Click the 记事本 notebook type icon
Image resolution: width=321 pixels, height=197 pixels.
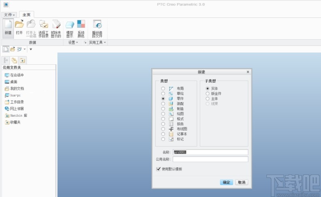pos(171,134)
